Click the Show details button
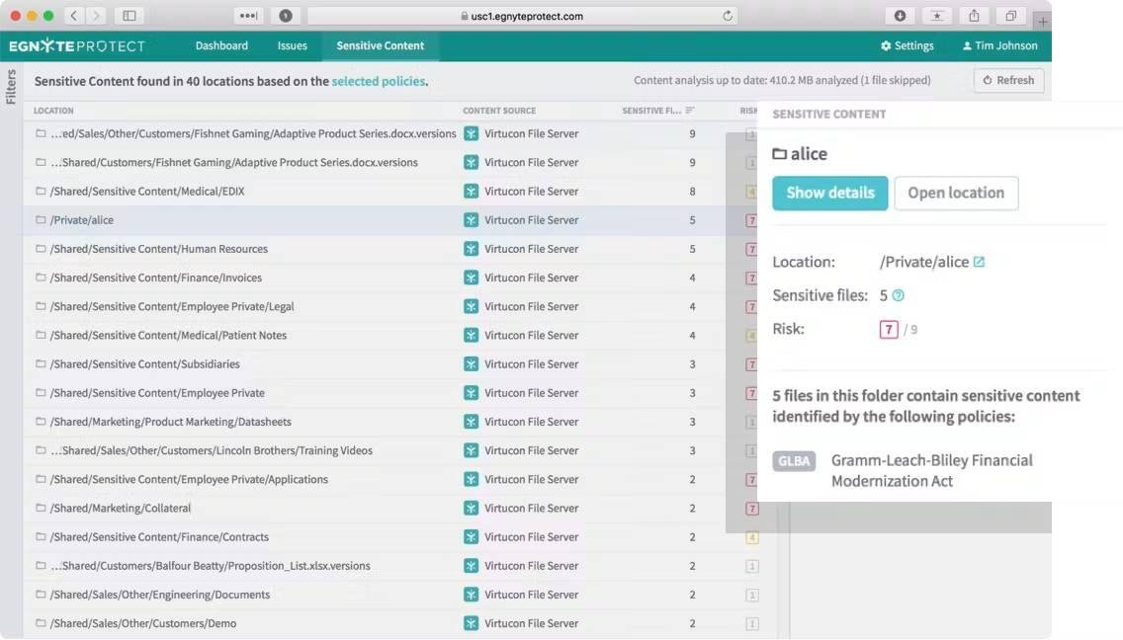This screenshot has width=1123, height=640. (x=830, y=193)
